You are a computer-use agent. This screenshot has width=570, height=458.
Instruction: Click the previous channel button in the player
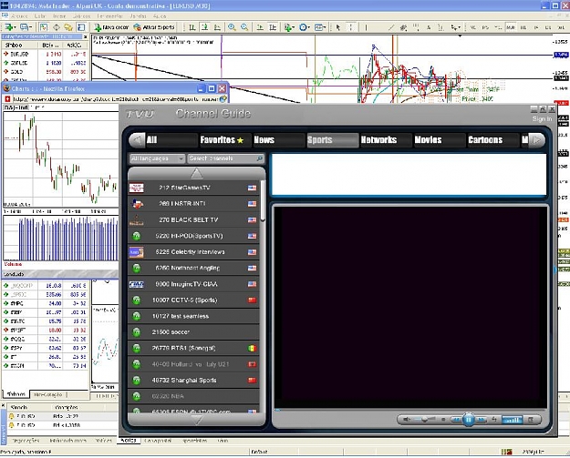click(455, 420)
